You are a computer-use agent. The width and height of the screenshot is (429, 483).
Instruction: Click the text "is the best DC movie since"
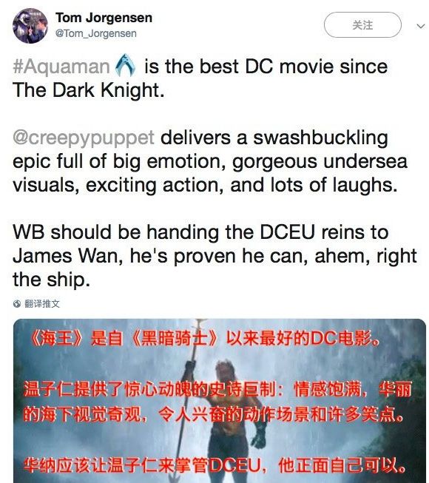click(266, 67)
